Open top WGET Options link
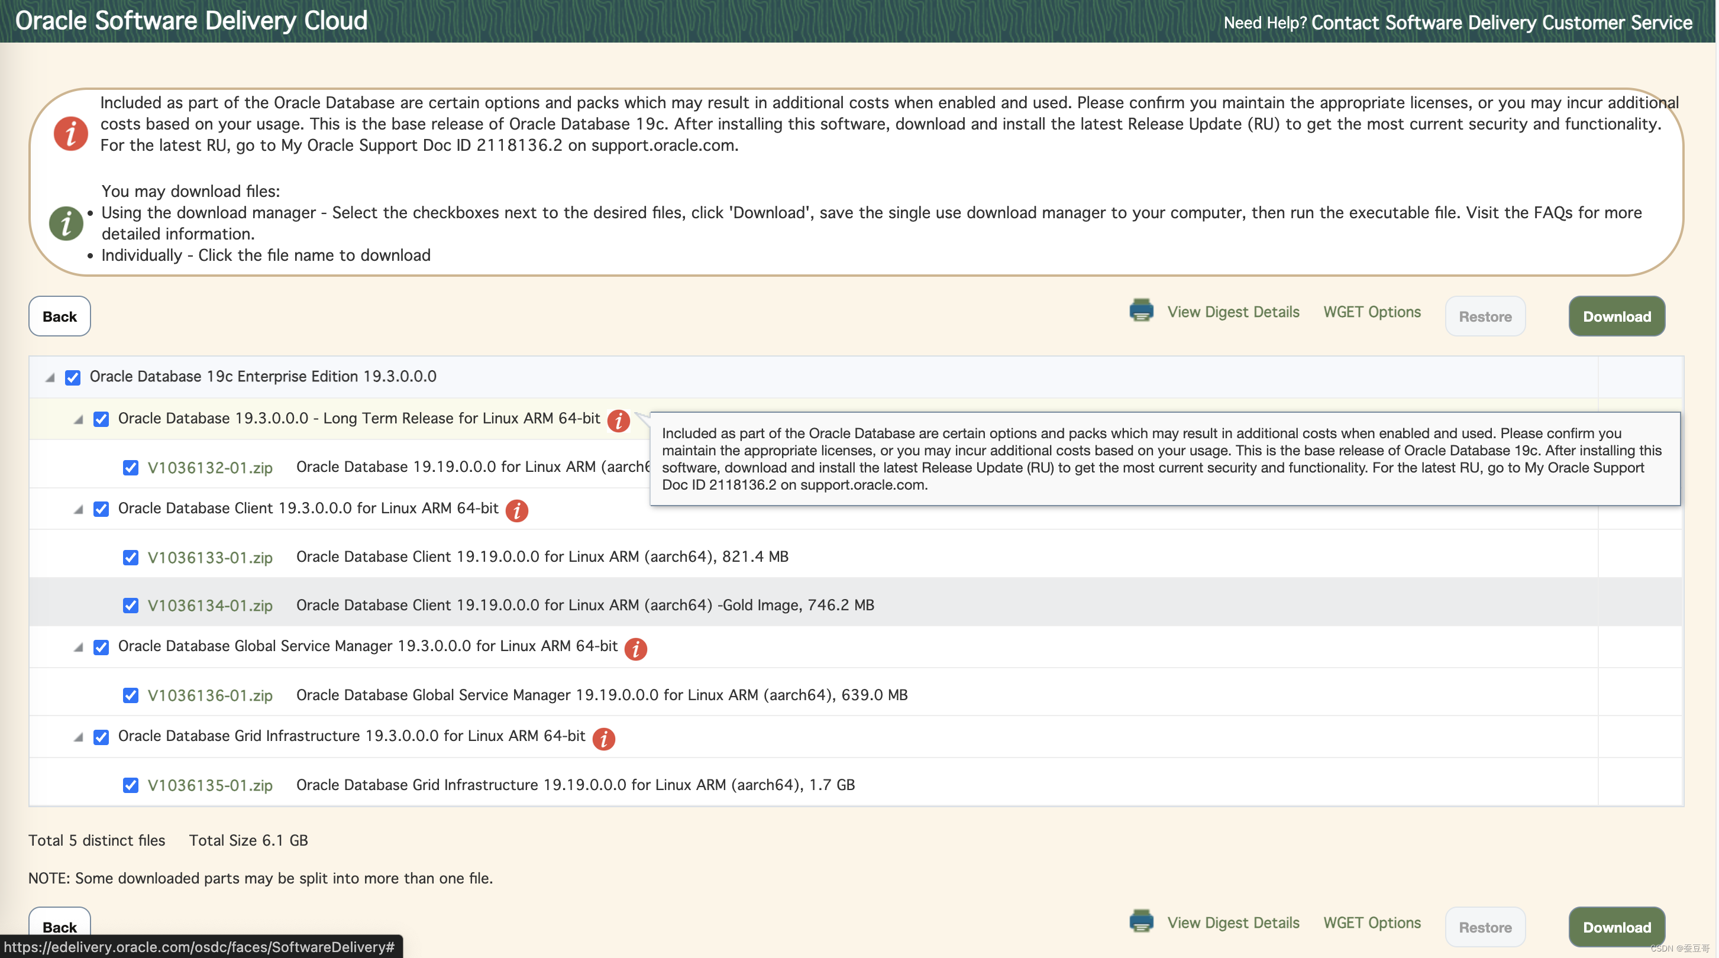The height and width of the screenshot is (958, 1719). (1372, 312)
